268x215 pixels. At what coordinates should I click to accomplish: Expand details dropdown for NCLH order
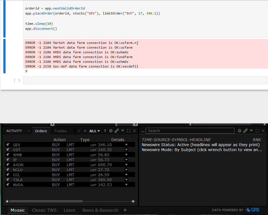coord(126,170)
